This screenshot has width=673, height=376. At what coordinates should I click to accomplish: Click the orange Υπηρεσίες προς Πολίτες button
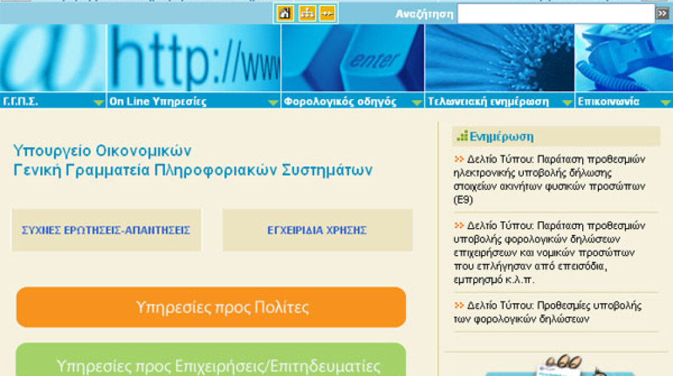211,307
